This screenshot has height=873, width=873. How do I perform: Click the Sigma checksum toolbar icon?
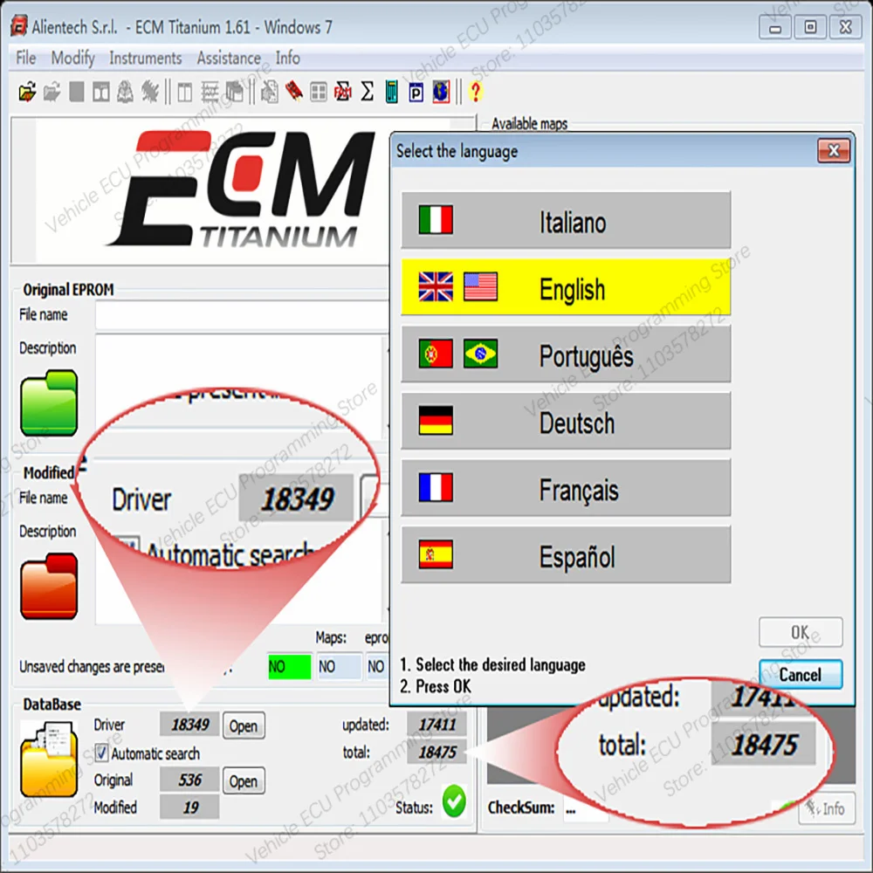click(368, 91)
